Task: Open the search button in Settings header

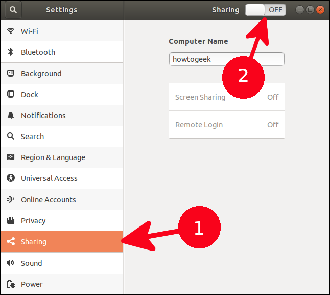Action: [x=13, y=10]
